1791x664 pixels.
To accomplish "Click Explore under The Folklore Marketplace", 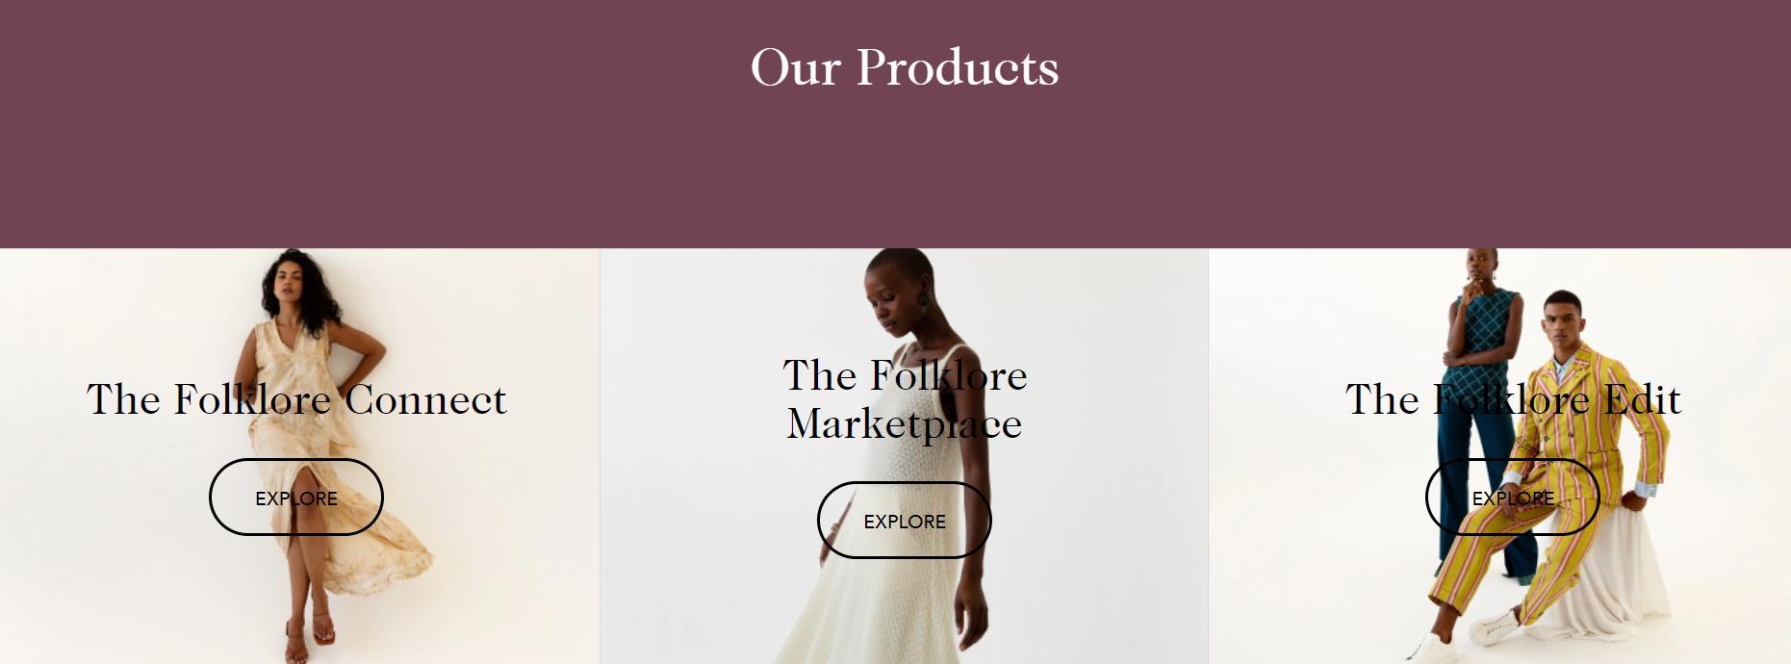I will click(x=905, y=521).
